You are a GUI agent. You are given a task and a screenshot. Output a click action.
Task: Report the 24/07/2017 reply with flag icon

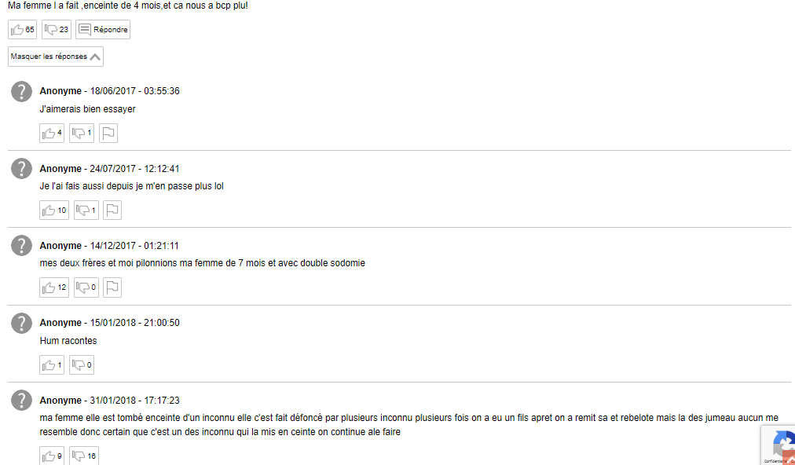point(112,210)
